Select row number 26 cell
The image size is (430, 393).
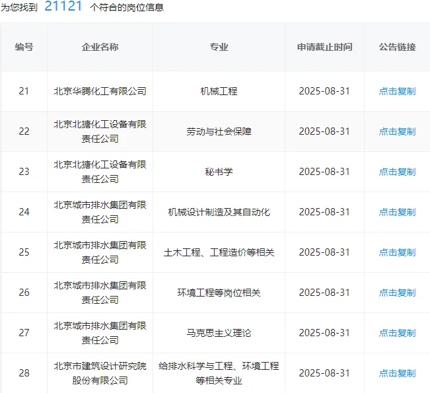[x=24, y=293]
